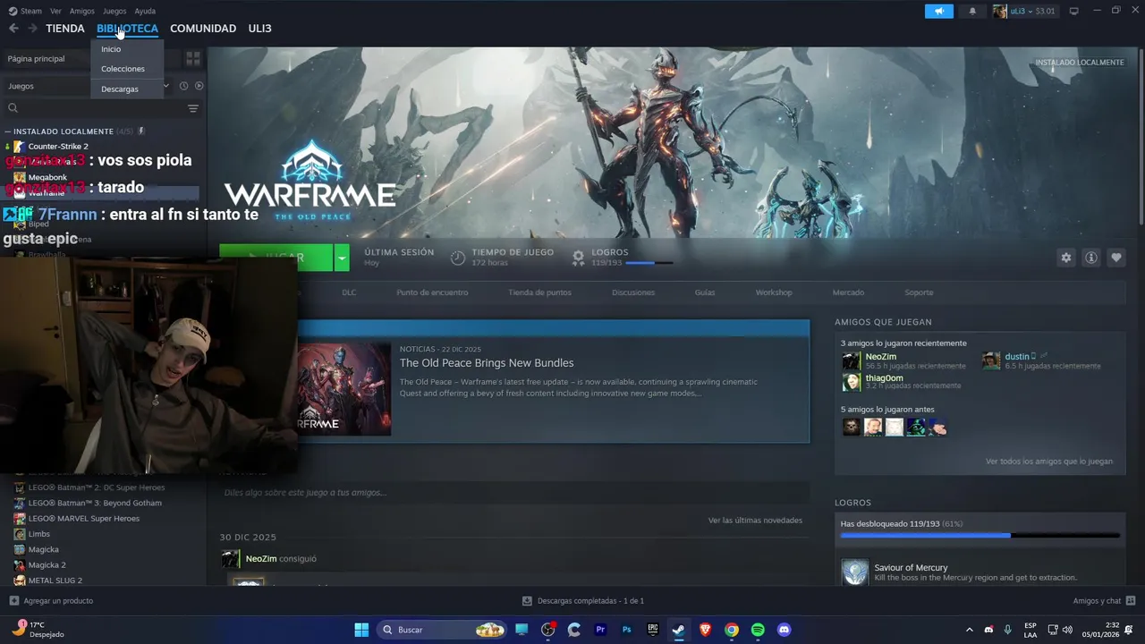Open Brave browser from taskbar
1145x644 pixels.
point(705,630)
